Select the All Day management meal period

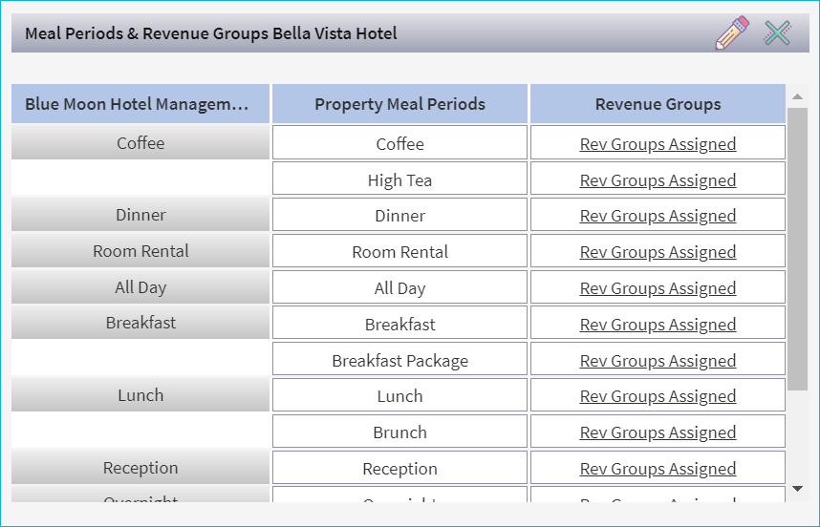tap(140, 287)
